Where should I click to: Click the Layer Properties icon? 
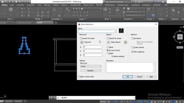68,10
